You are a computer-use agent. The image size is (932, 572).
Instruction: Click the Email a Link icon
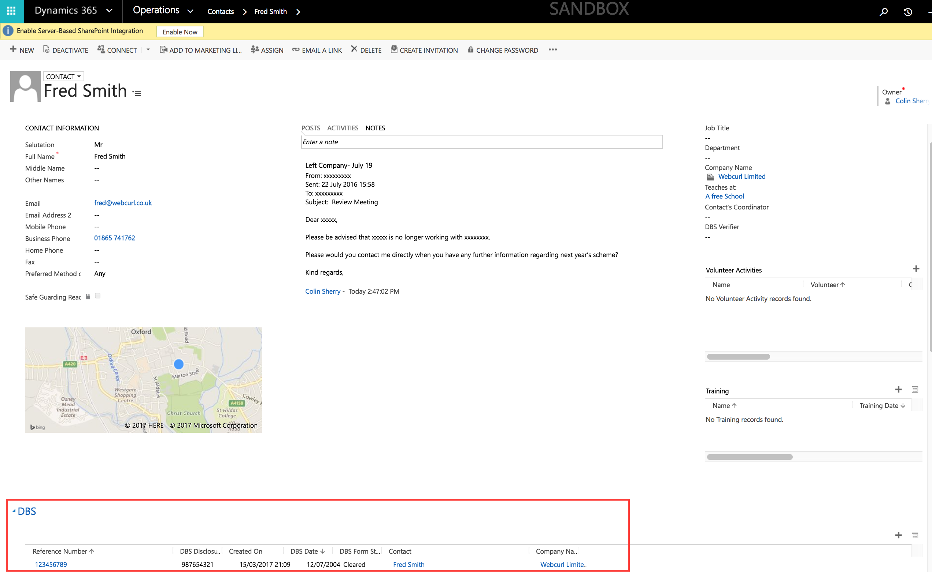coord(296,49)
